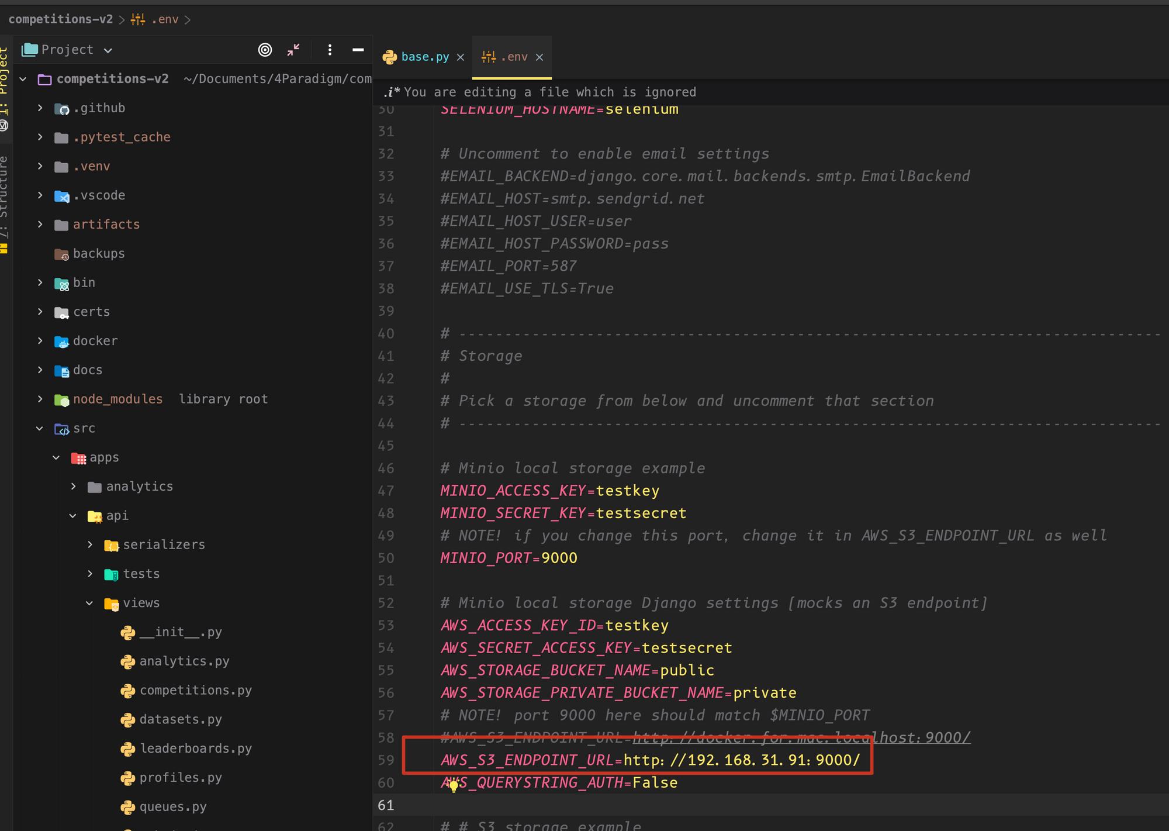Image resolution: width=1169 pixels, height=831 pixels.
Task: Select leaderboards.py file in tree
Action: coord(195,749)
